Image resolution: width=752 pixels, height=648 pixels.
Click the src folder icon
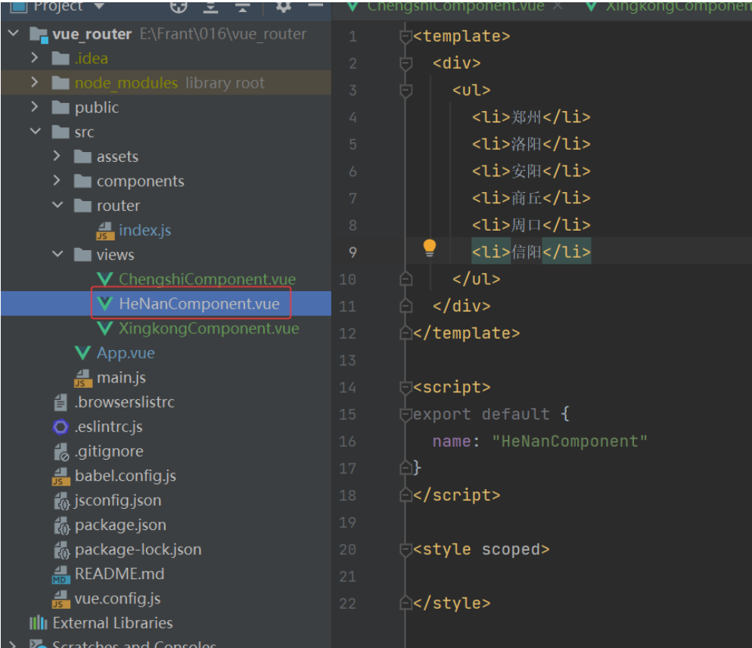(x=61, y=132)
